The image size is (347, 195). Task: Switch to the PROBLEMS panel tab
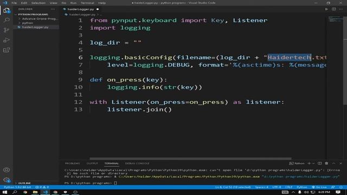click(72, 163)
